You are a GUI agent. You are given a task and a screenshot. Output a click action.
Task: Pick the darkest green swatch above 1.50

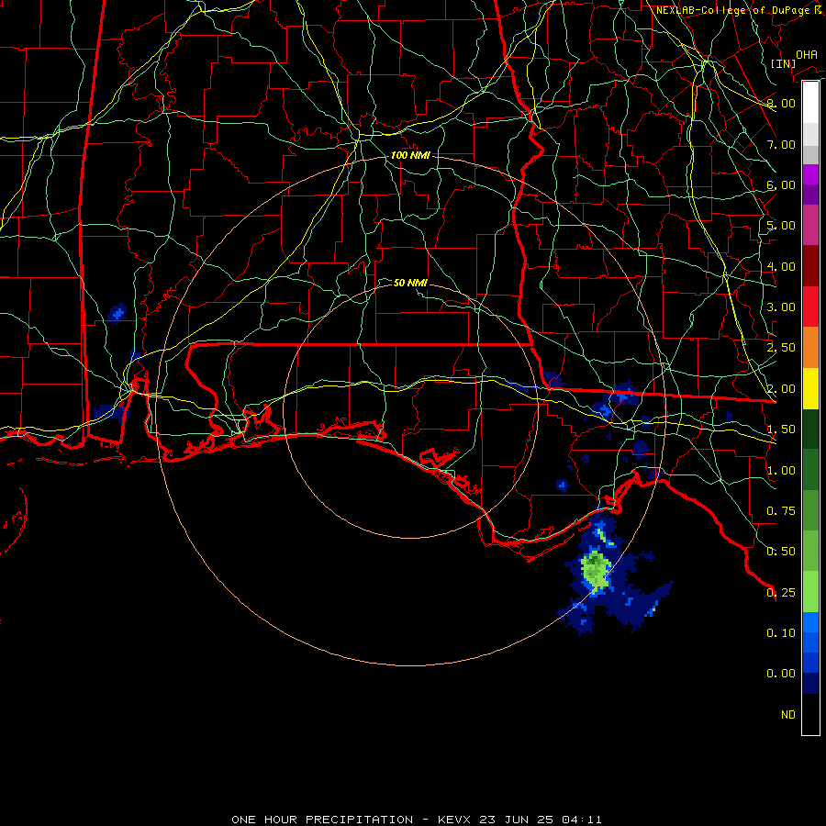(x=810, y=430)
